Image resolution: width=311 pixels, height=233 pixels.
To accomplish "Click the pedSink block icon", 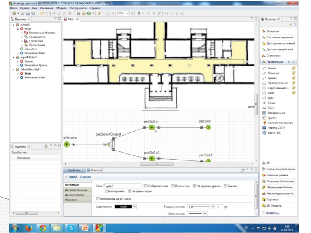I will click(208, 127).
